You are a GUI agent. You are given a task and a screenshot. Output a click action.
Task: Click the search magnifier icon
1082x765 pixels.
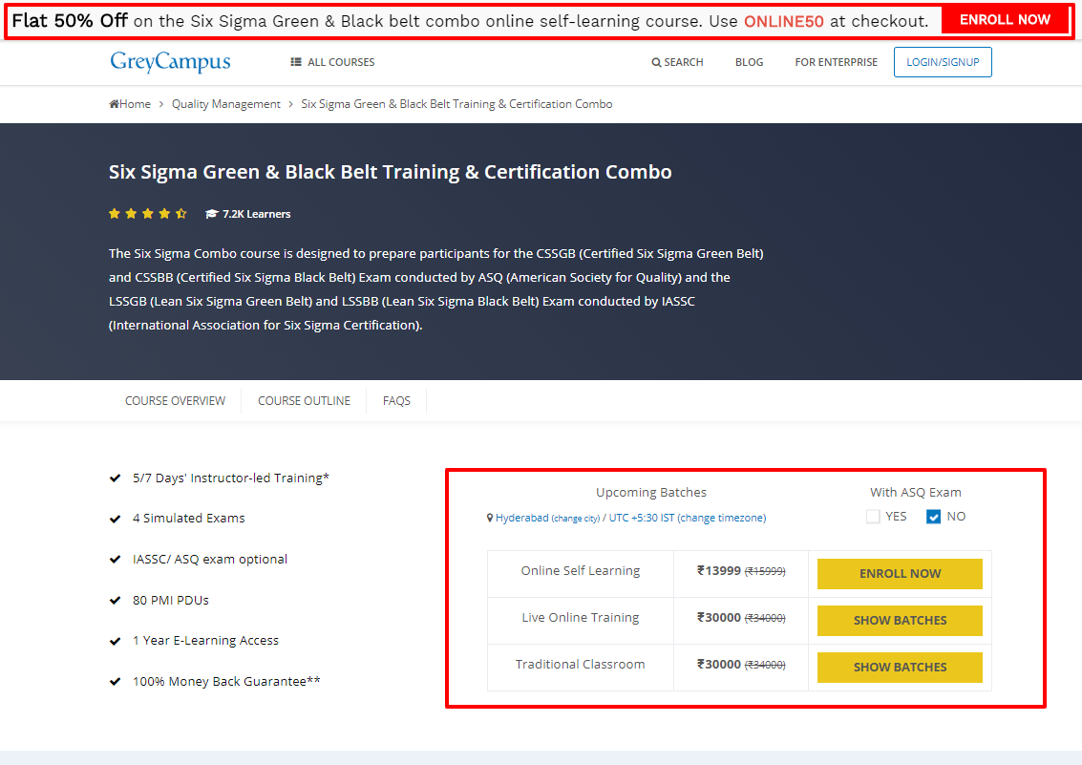(656, 63)
